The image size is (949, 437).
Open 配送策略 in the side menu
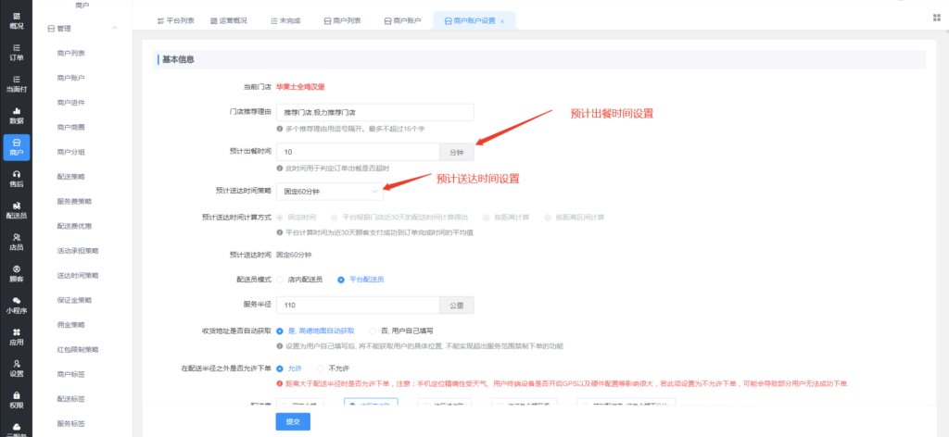(72, 175)
